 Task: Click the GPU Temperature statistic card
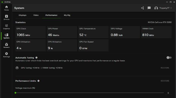tap(93, 32)
